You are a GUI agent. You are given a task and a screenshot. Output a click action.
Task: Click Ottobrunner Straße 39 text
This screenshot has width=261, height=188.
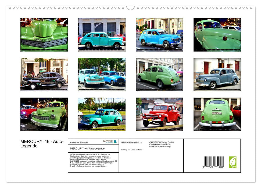160,144
